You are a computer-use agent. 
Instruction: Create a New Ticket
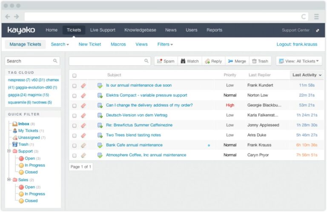click(x=90, y=44)
